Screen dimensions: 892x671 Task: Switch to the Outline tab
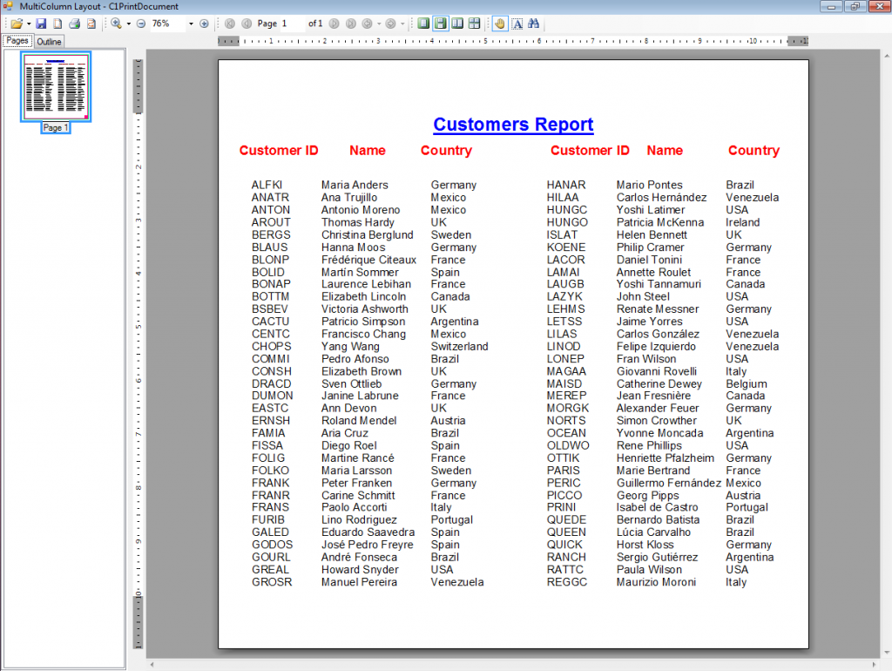coord(49,42)
